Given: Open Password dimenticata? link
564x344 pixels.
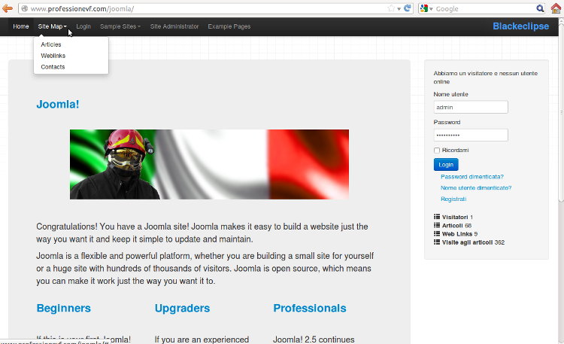Looking at the screenshot, I should click(472, 176).
